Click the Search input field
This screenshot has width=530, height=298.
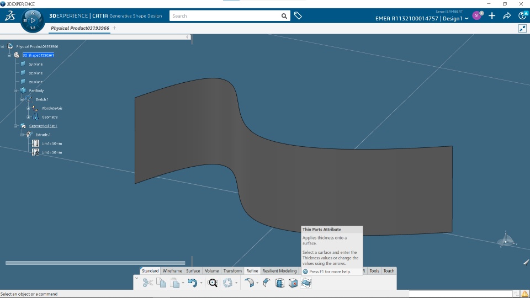pos(225,16)
